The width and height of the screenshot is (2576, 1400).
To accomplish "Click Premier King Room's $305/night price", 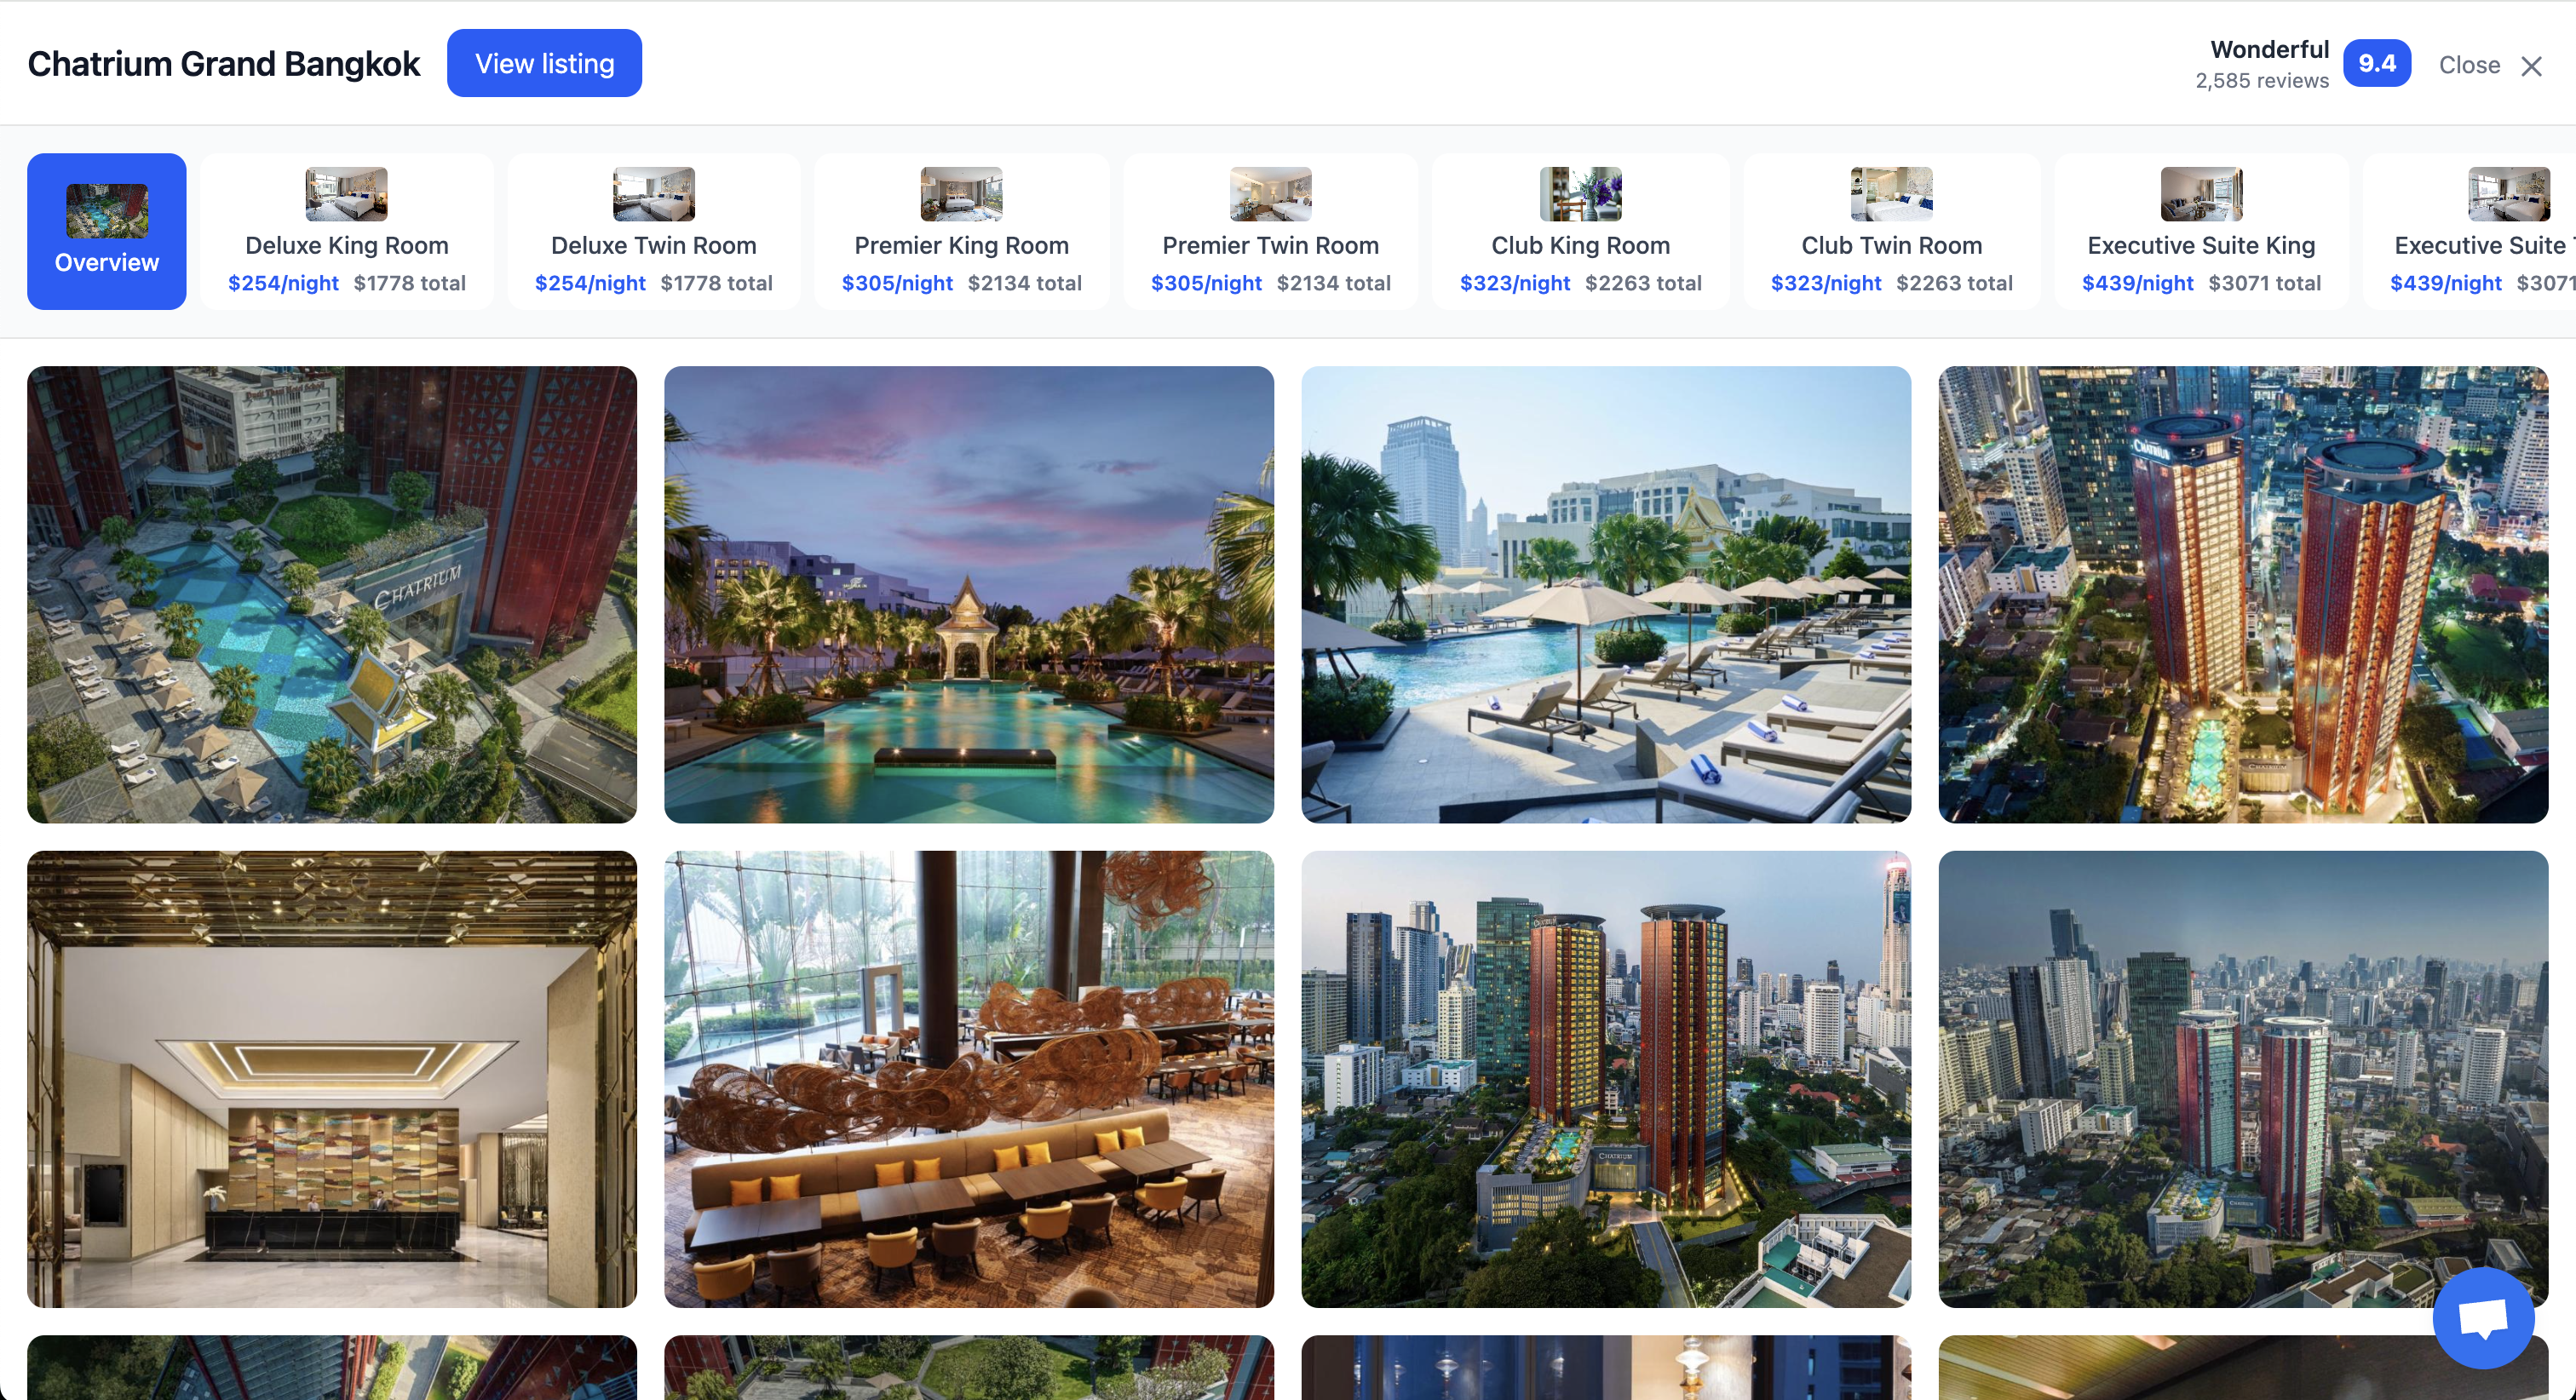I will [x=898, y=283].
